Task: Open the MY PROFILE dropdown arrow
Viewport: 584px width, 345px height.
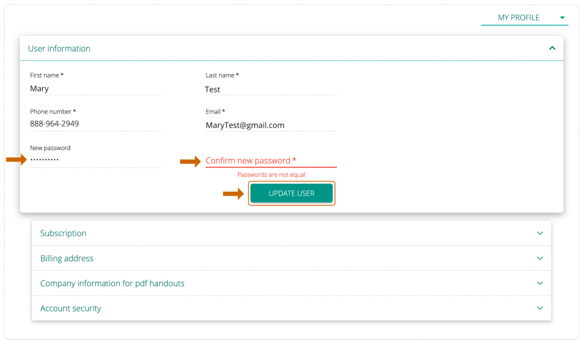Action: (x=562, y=18)
